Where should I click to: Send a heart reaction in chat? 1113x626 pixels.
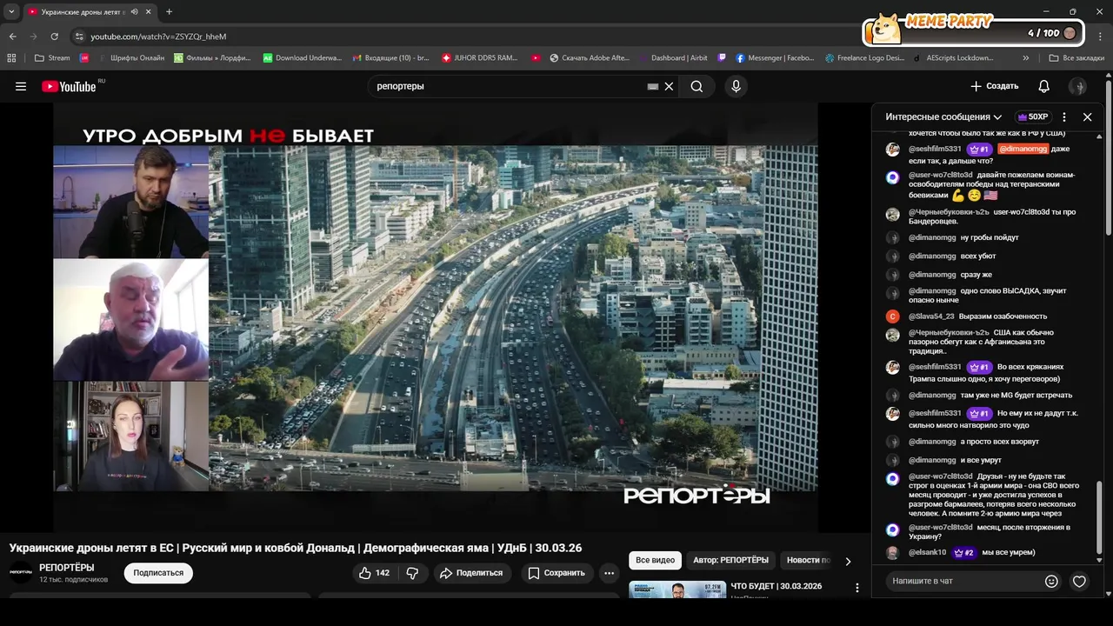pos(1079,581)
